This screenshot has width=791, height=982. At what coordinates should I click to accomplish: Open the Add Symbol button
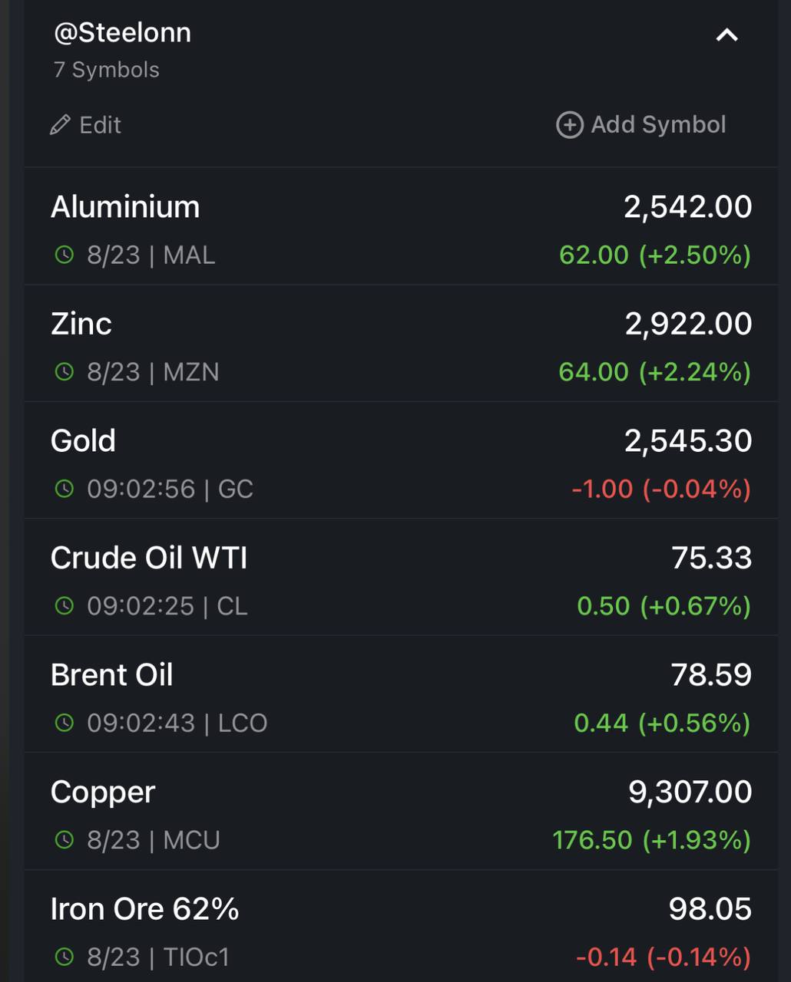(x=641, y=125)
